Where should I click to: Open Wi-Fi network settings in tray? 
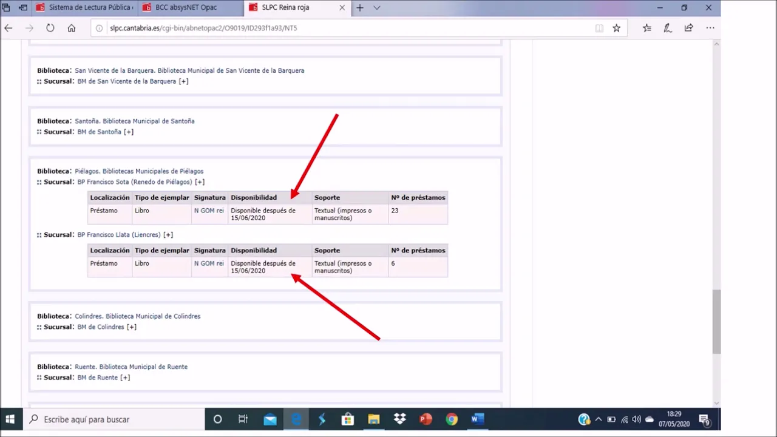pos(624,419)
